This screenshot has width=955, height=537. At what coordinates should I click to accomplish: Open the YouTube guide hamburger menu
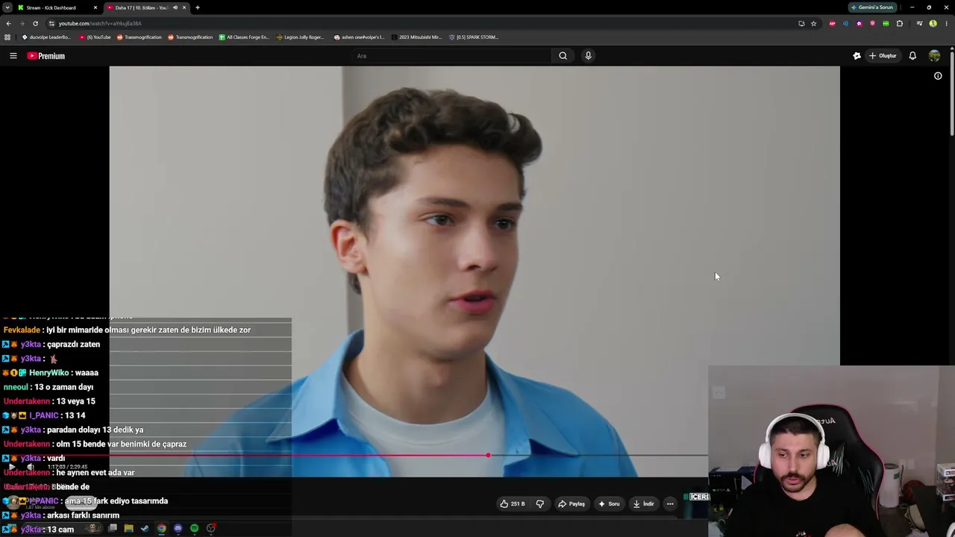(x=13, y=56)
